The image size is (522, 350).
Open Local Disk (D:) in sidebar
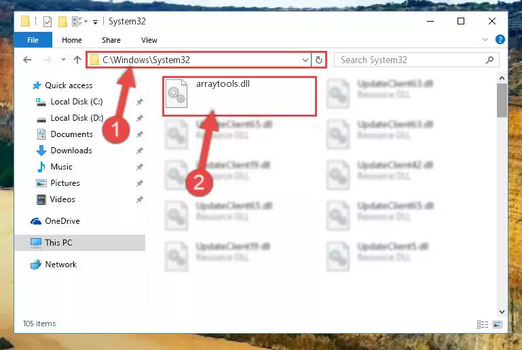(x=77, y=118)
